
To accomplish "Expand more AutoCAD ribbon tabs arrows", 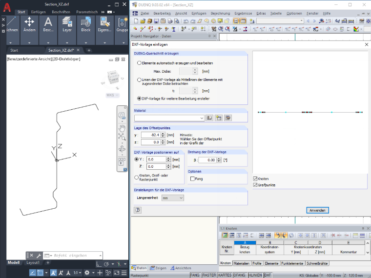I will (103, 12).
